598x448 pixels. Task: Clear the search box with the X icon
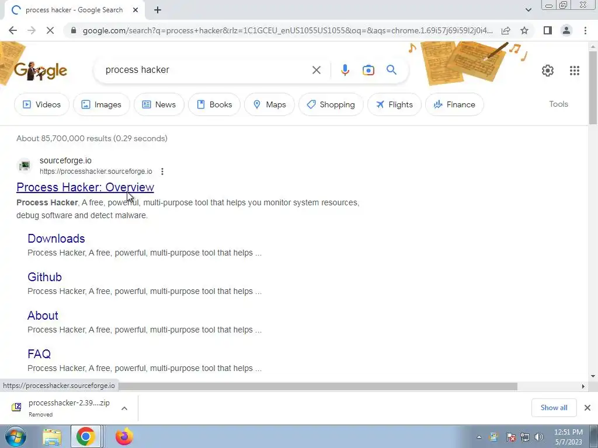pyautogui.click(x=316, y=70)
